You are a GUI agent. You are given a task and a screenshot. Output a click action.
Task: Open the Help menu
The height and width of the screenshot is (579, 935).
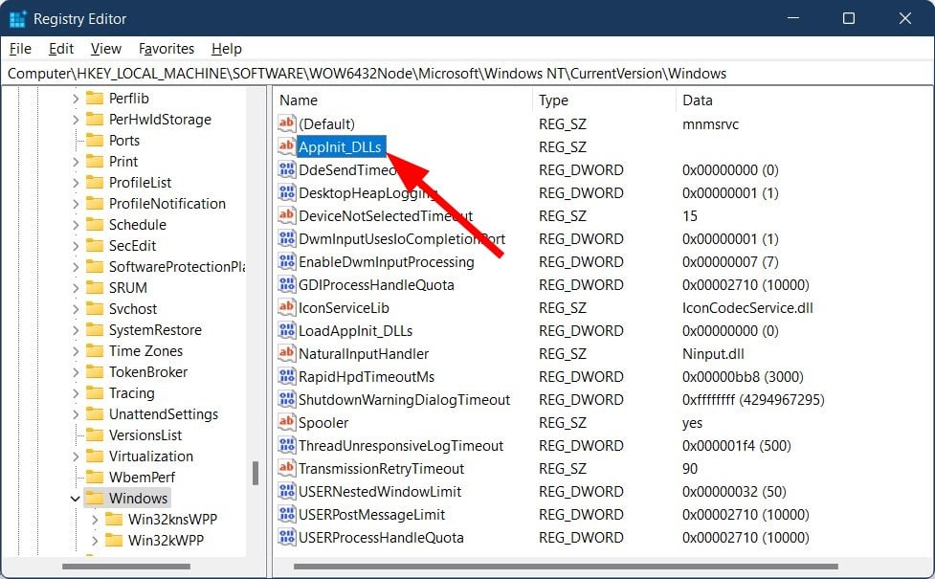click(227, 48)
